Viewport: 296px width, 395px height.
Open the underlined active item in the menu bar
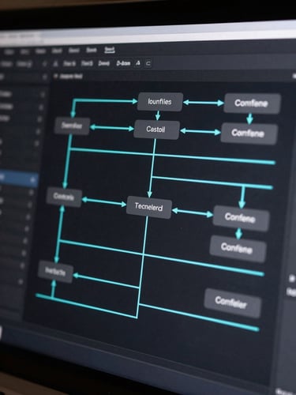109,50
